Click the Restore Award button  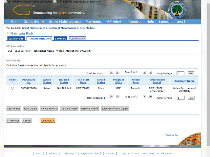tap(90, 109)
